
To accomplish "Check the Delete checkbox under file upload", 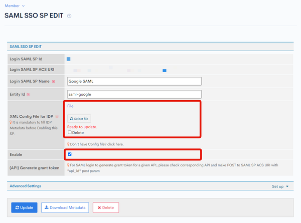I will point(70,132).
